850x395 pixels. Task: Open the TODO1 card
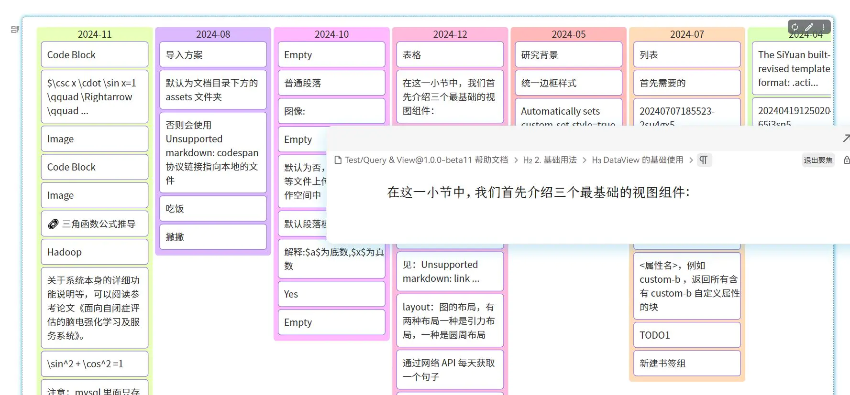coord(687,335)
